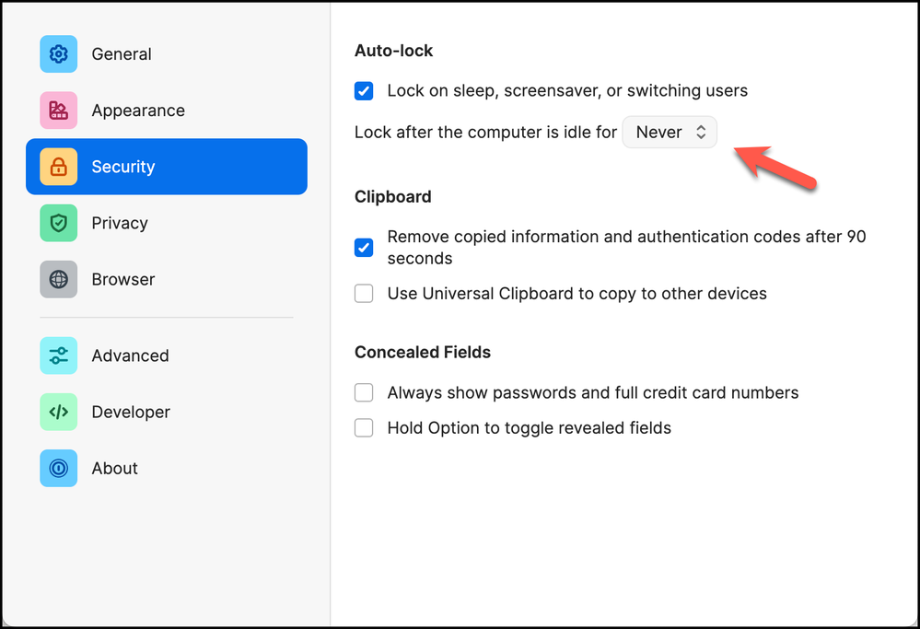Enable Always show passwords checkbox
This screenshot has height=629, width=920.
(x=364, y=393)
